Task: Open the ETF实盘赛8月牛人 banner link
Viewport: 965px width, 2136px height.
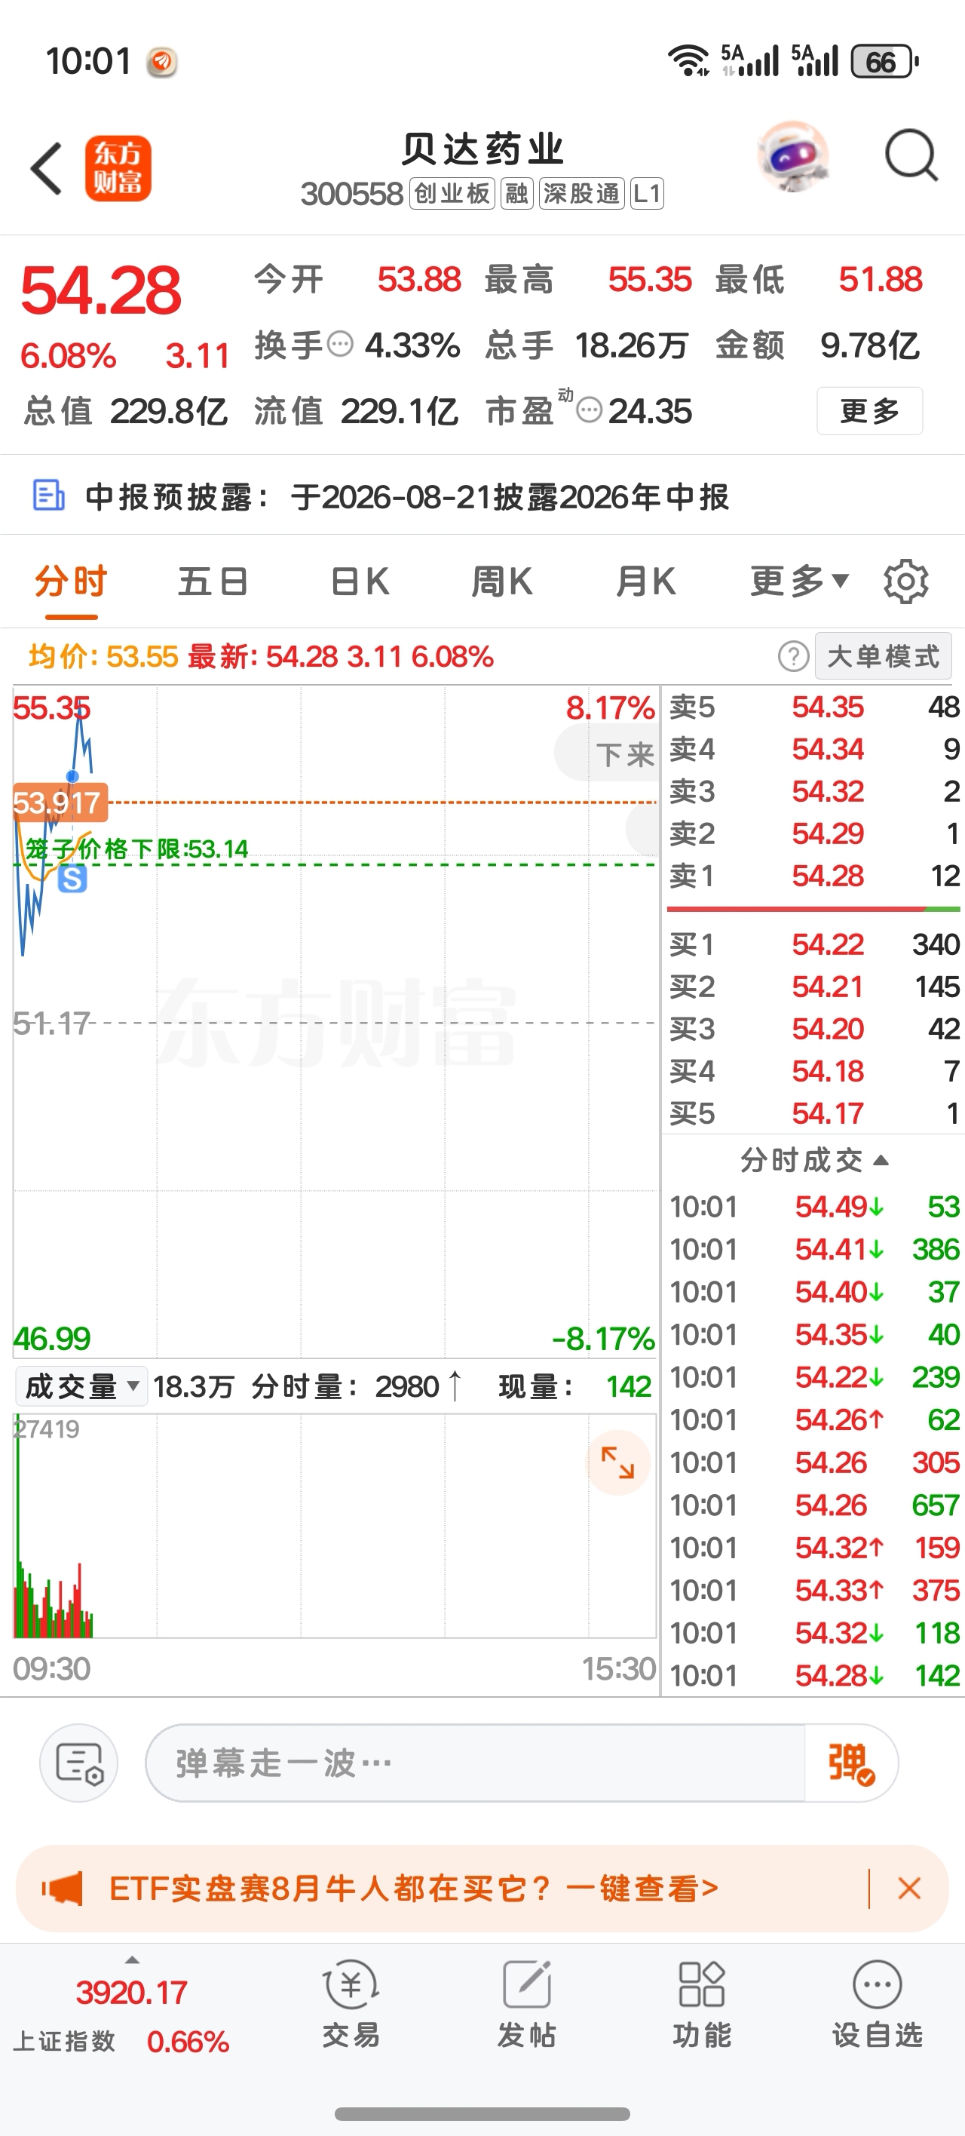Action: point(414,1889)
